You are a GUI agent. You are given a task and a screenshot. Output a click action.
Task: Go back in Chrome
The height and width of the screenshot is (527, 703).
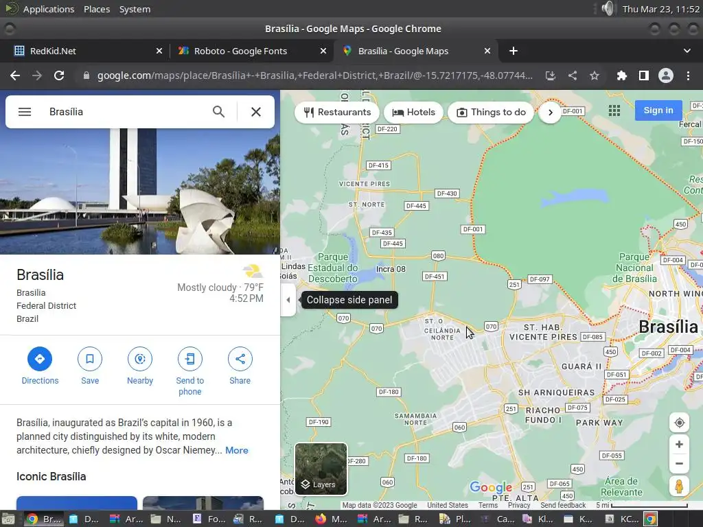15,75
